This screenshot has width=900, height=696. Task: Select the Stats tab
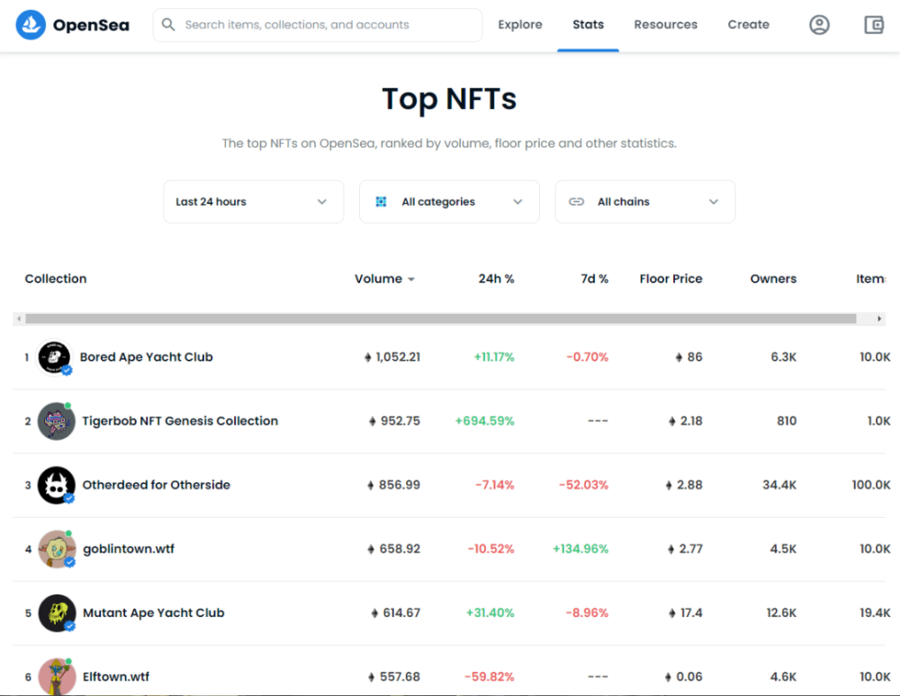[x=588, y=25]
